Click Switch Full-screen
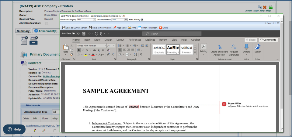Viewport: 292px width, 137px height. (x=147, y=28)
